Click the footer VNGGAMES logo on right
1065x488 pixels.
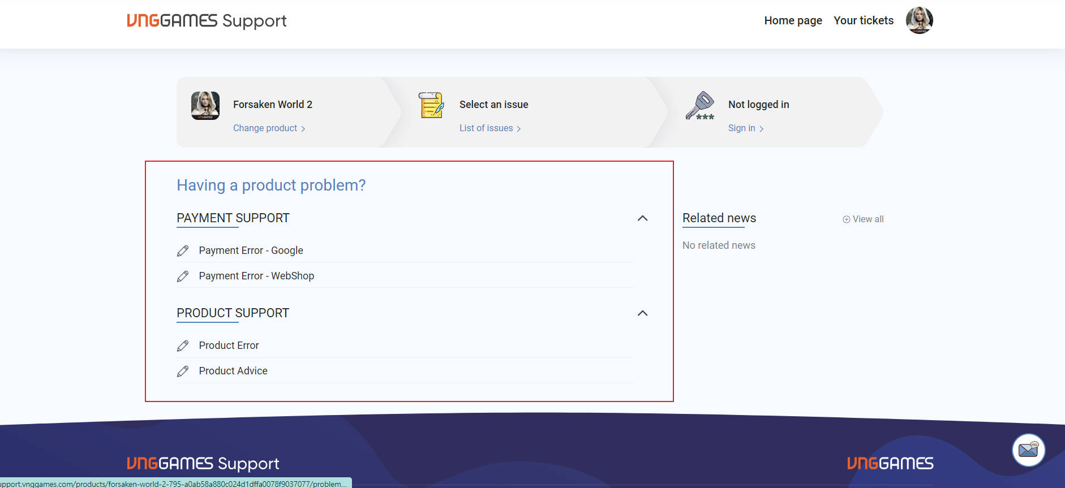(890, 464)
